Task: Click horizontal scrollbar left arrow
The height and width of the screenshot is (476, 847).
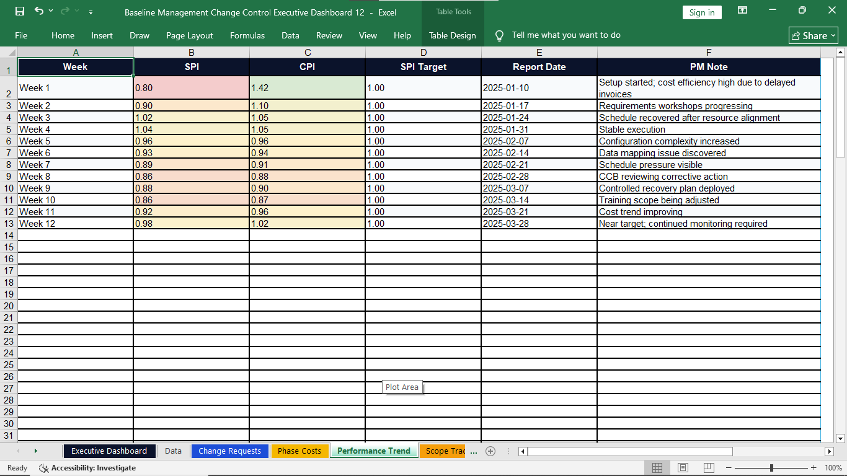Action: pyautogui.click(x=523, y=452)
